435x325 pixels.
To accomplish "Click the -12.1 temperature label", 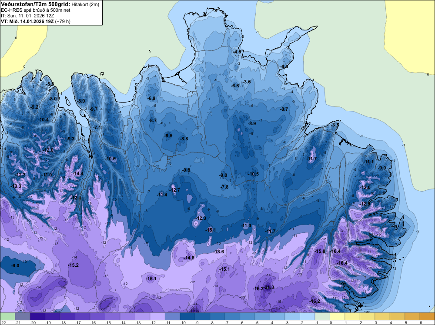I will (76, 198).
